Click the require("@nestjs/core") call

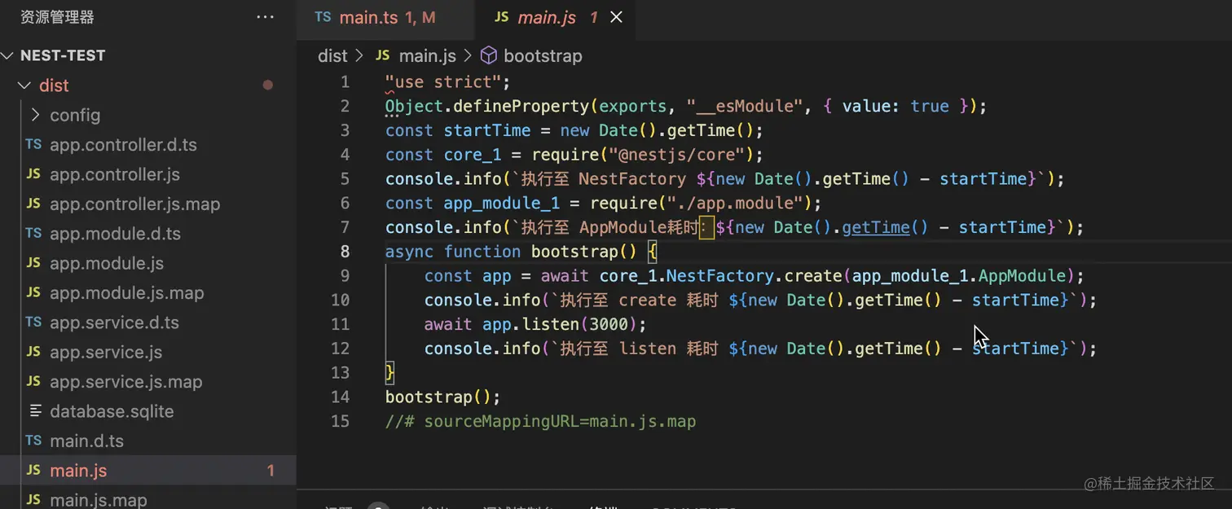pyautogui.click(x=647, y=155)
